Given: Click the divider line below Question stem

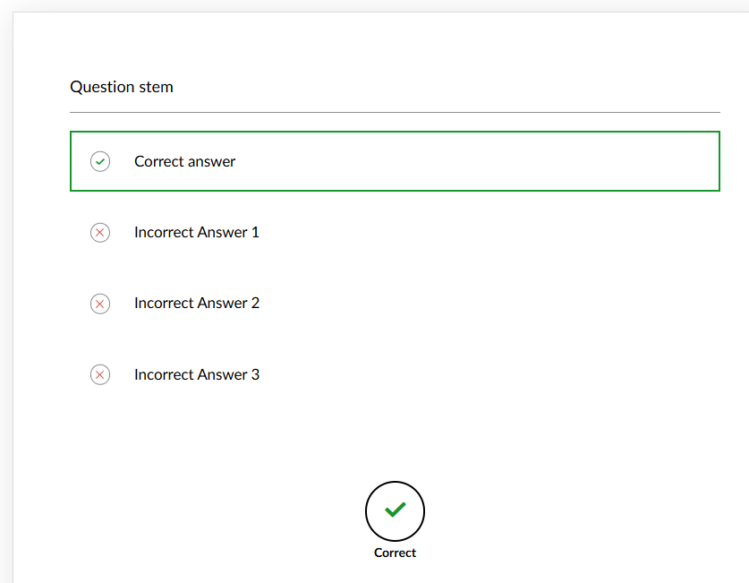Looking at the screenshot, I should point(394,112).
